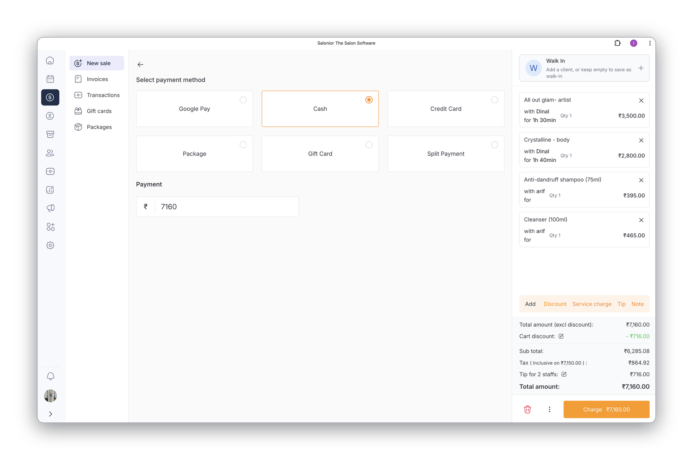Open Invoices menu item
Viewport: 693px width, 460px height.
coord(97,79)
